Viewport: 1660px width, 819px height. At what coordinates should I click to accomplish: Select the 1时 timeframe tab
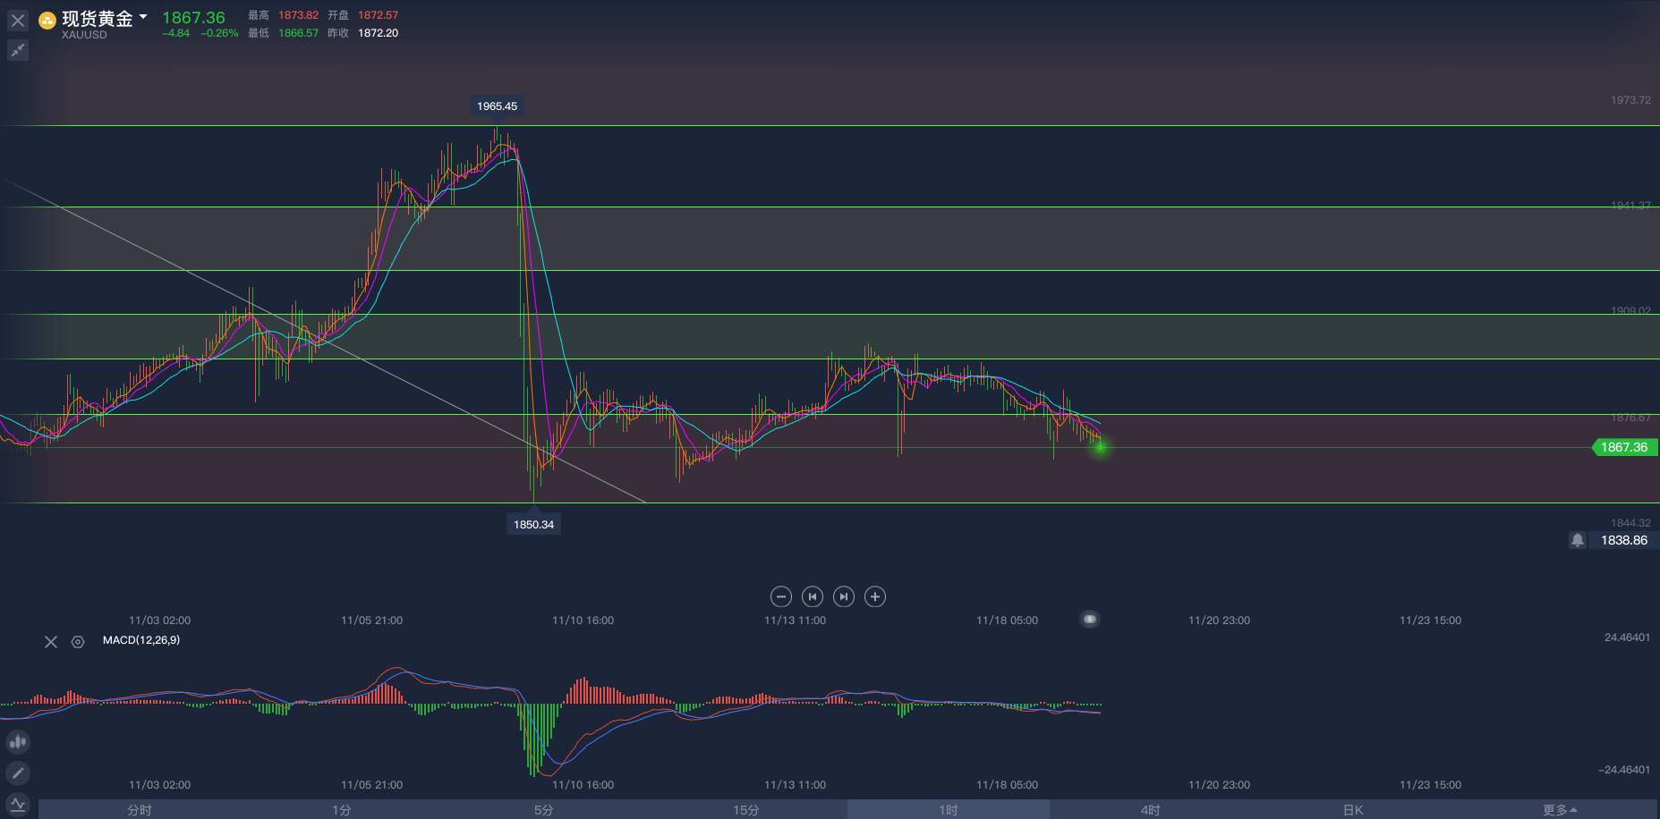coord(949,810)
